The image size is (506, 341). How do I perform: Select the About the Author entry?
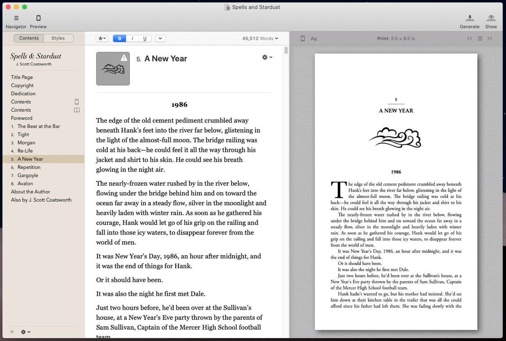30,192
